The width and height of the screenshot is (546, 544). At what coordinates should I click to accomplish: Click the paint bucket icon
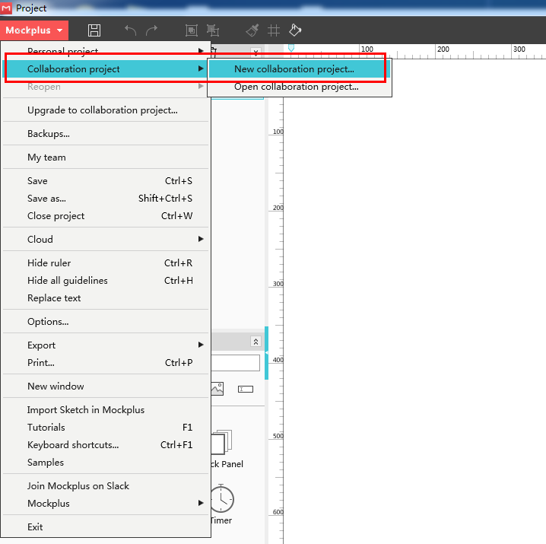point(295,30)
